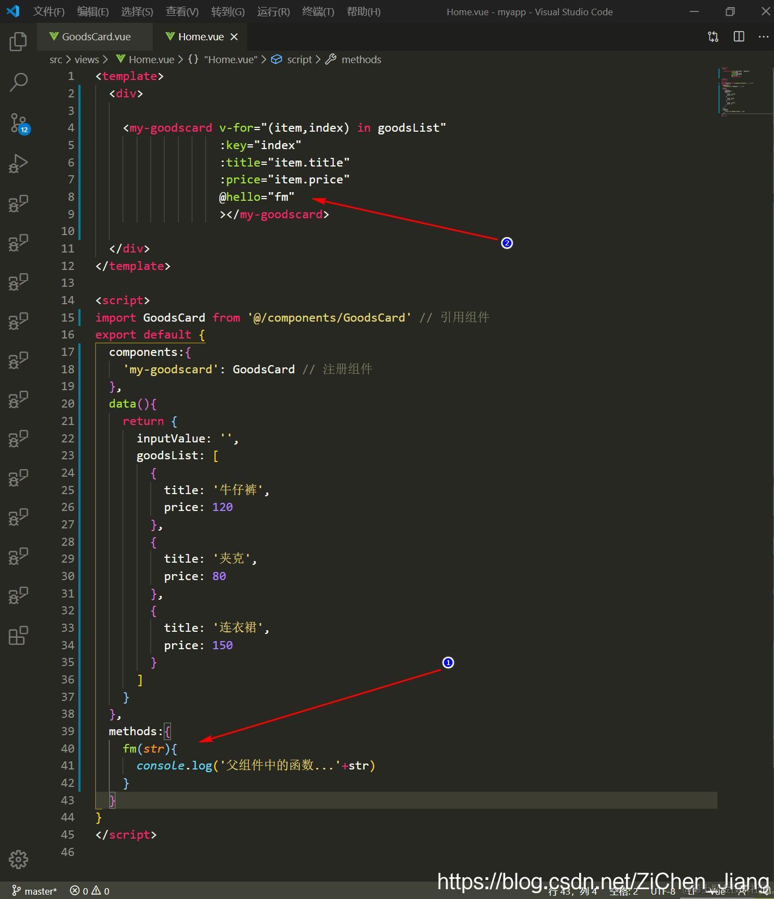
Task: Click the goodsList: [ line
Action: pyautogui.click(x=177, y=455)
